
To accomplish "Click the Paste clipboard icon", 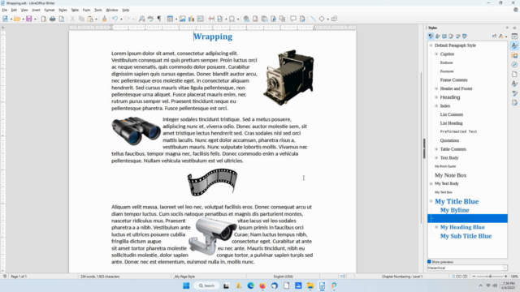I will pyautogui.click(x=90, y=19).
